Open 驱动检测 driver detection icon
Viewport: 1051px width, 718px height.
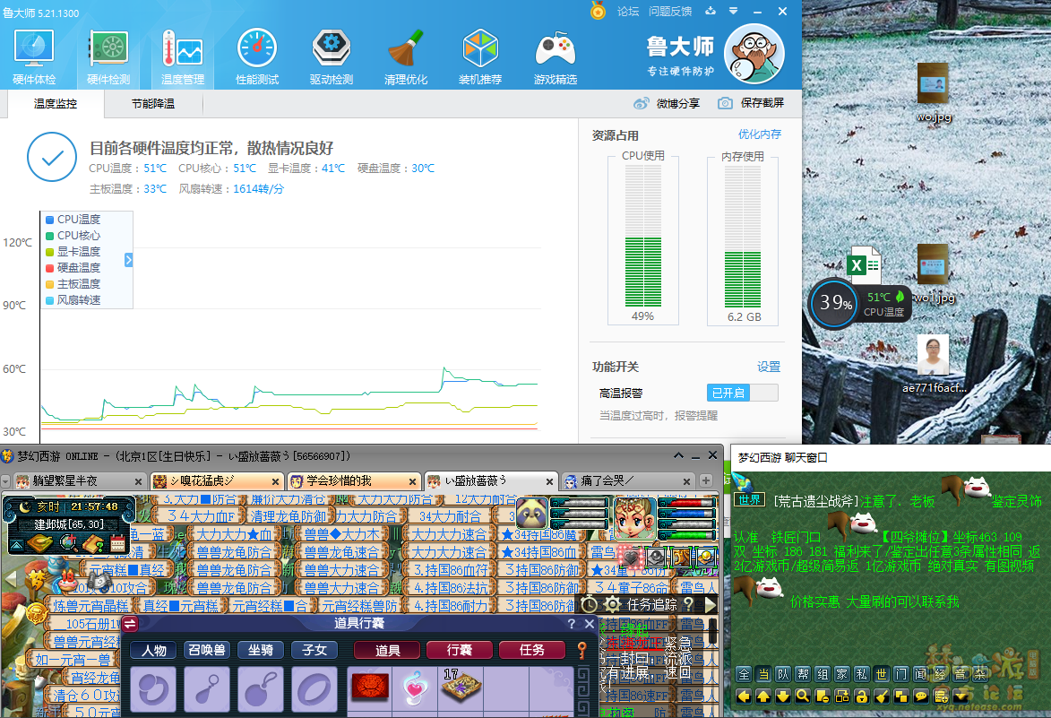click(332, 57)
